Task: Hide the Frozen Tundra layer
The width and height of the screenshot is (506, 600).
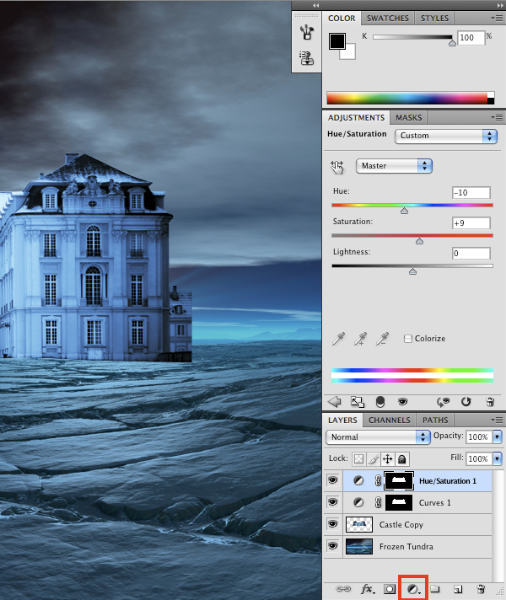Action: (333, 546)
